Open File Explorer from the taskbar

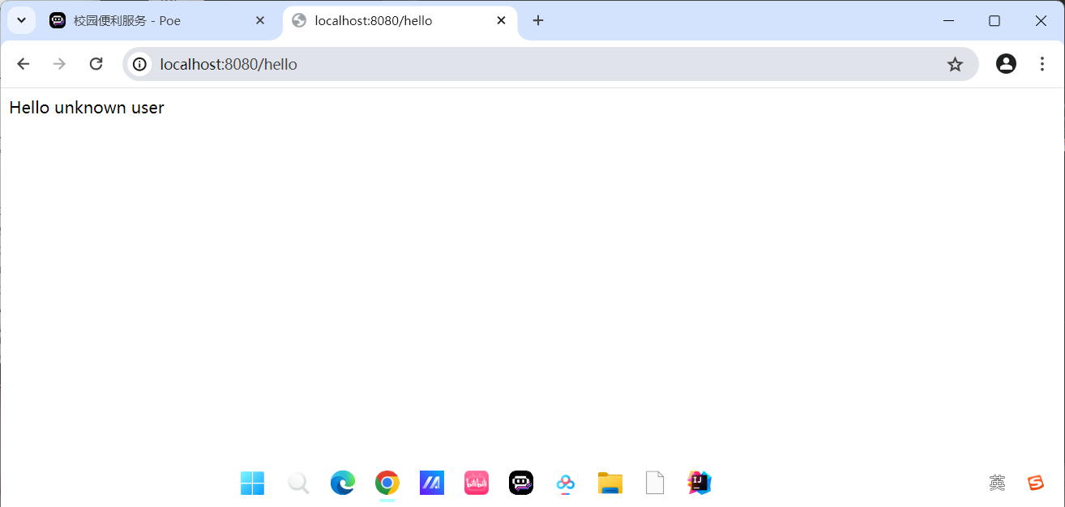click(x=609, y=483)
